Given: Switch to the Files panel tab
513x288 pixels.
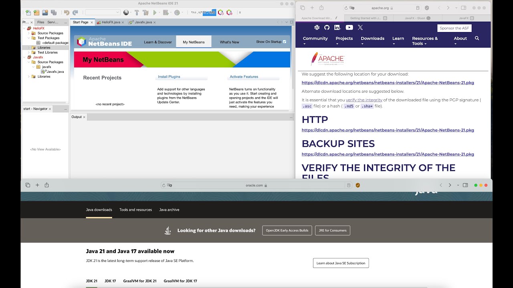Looking at the screenshot, I should [x=41, y=22].
